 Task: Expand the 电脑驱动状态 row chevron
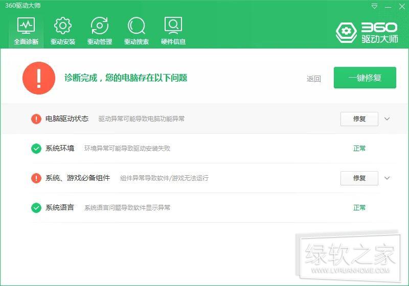coord(387,119)
